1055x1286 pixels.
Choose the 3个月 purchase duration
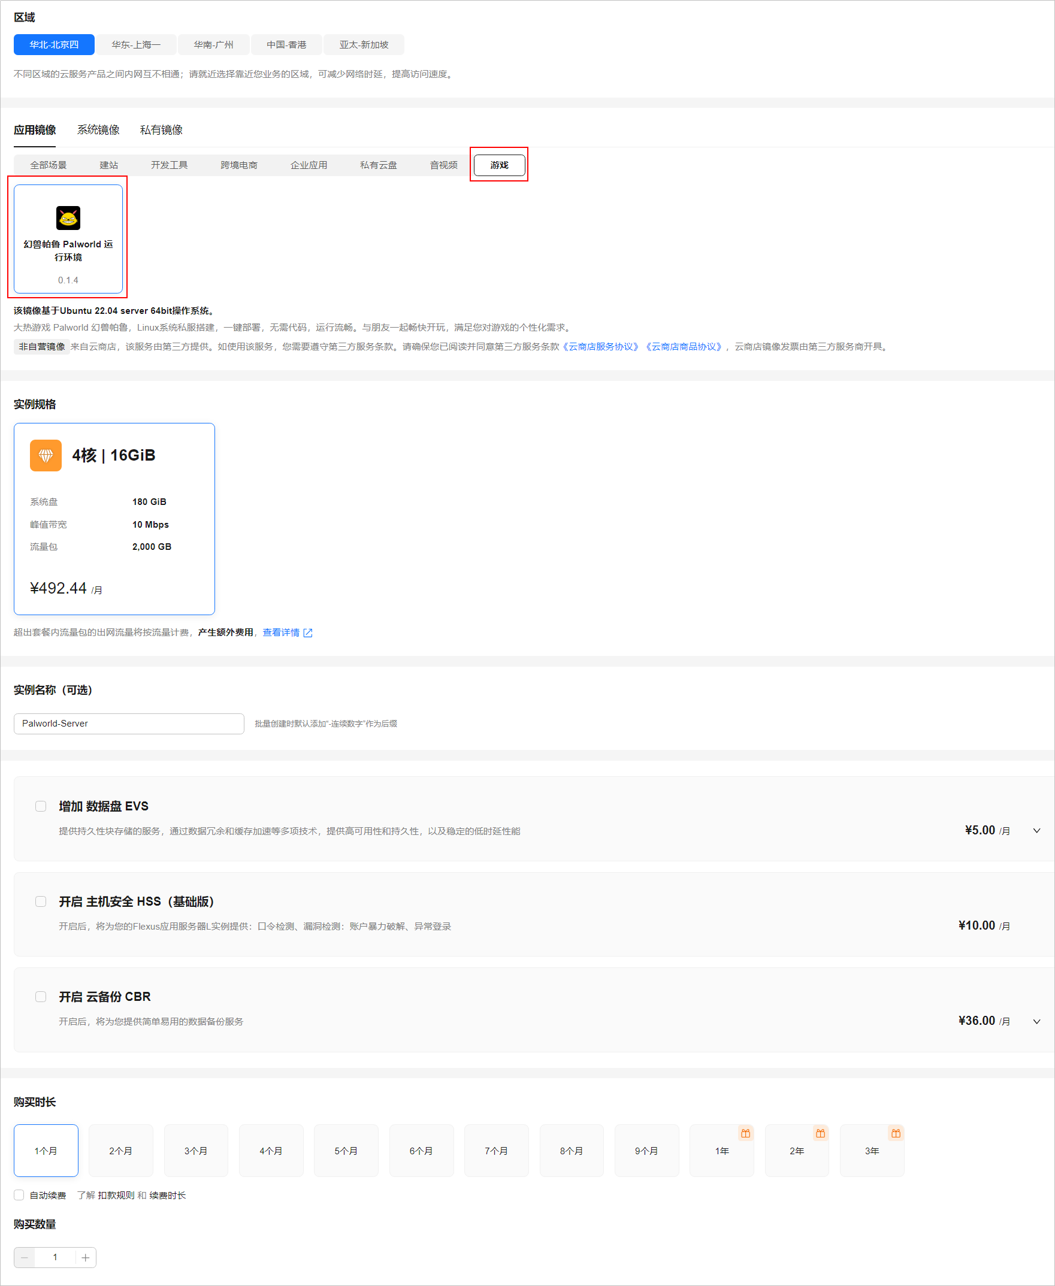pos(197,1151)
